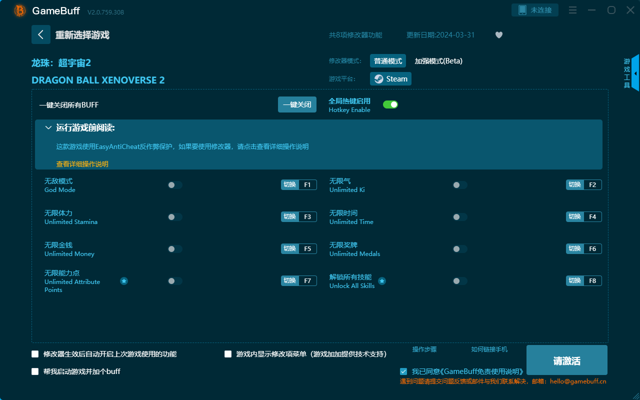Click the one-key close (一键关闭) button

[x=297, y=104]
